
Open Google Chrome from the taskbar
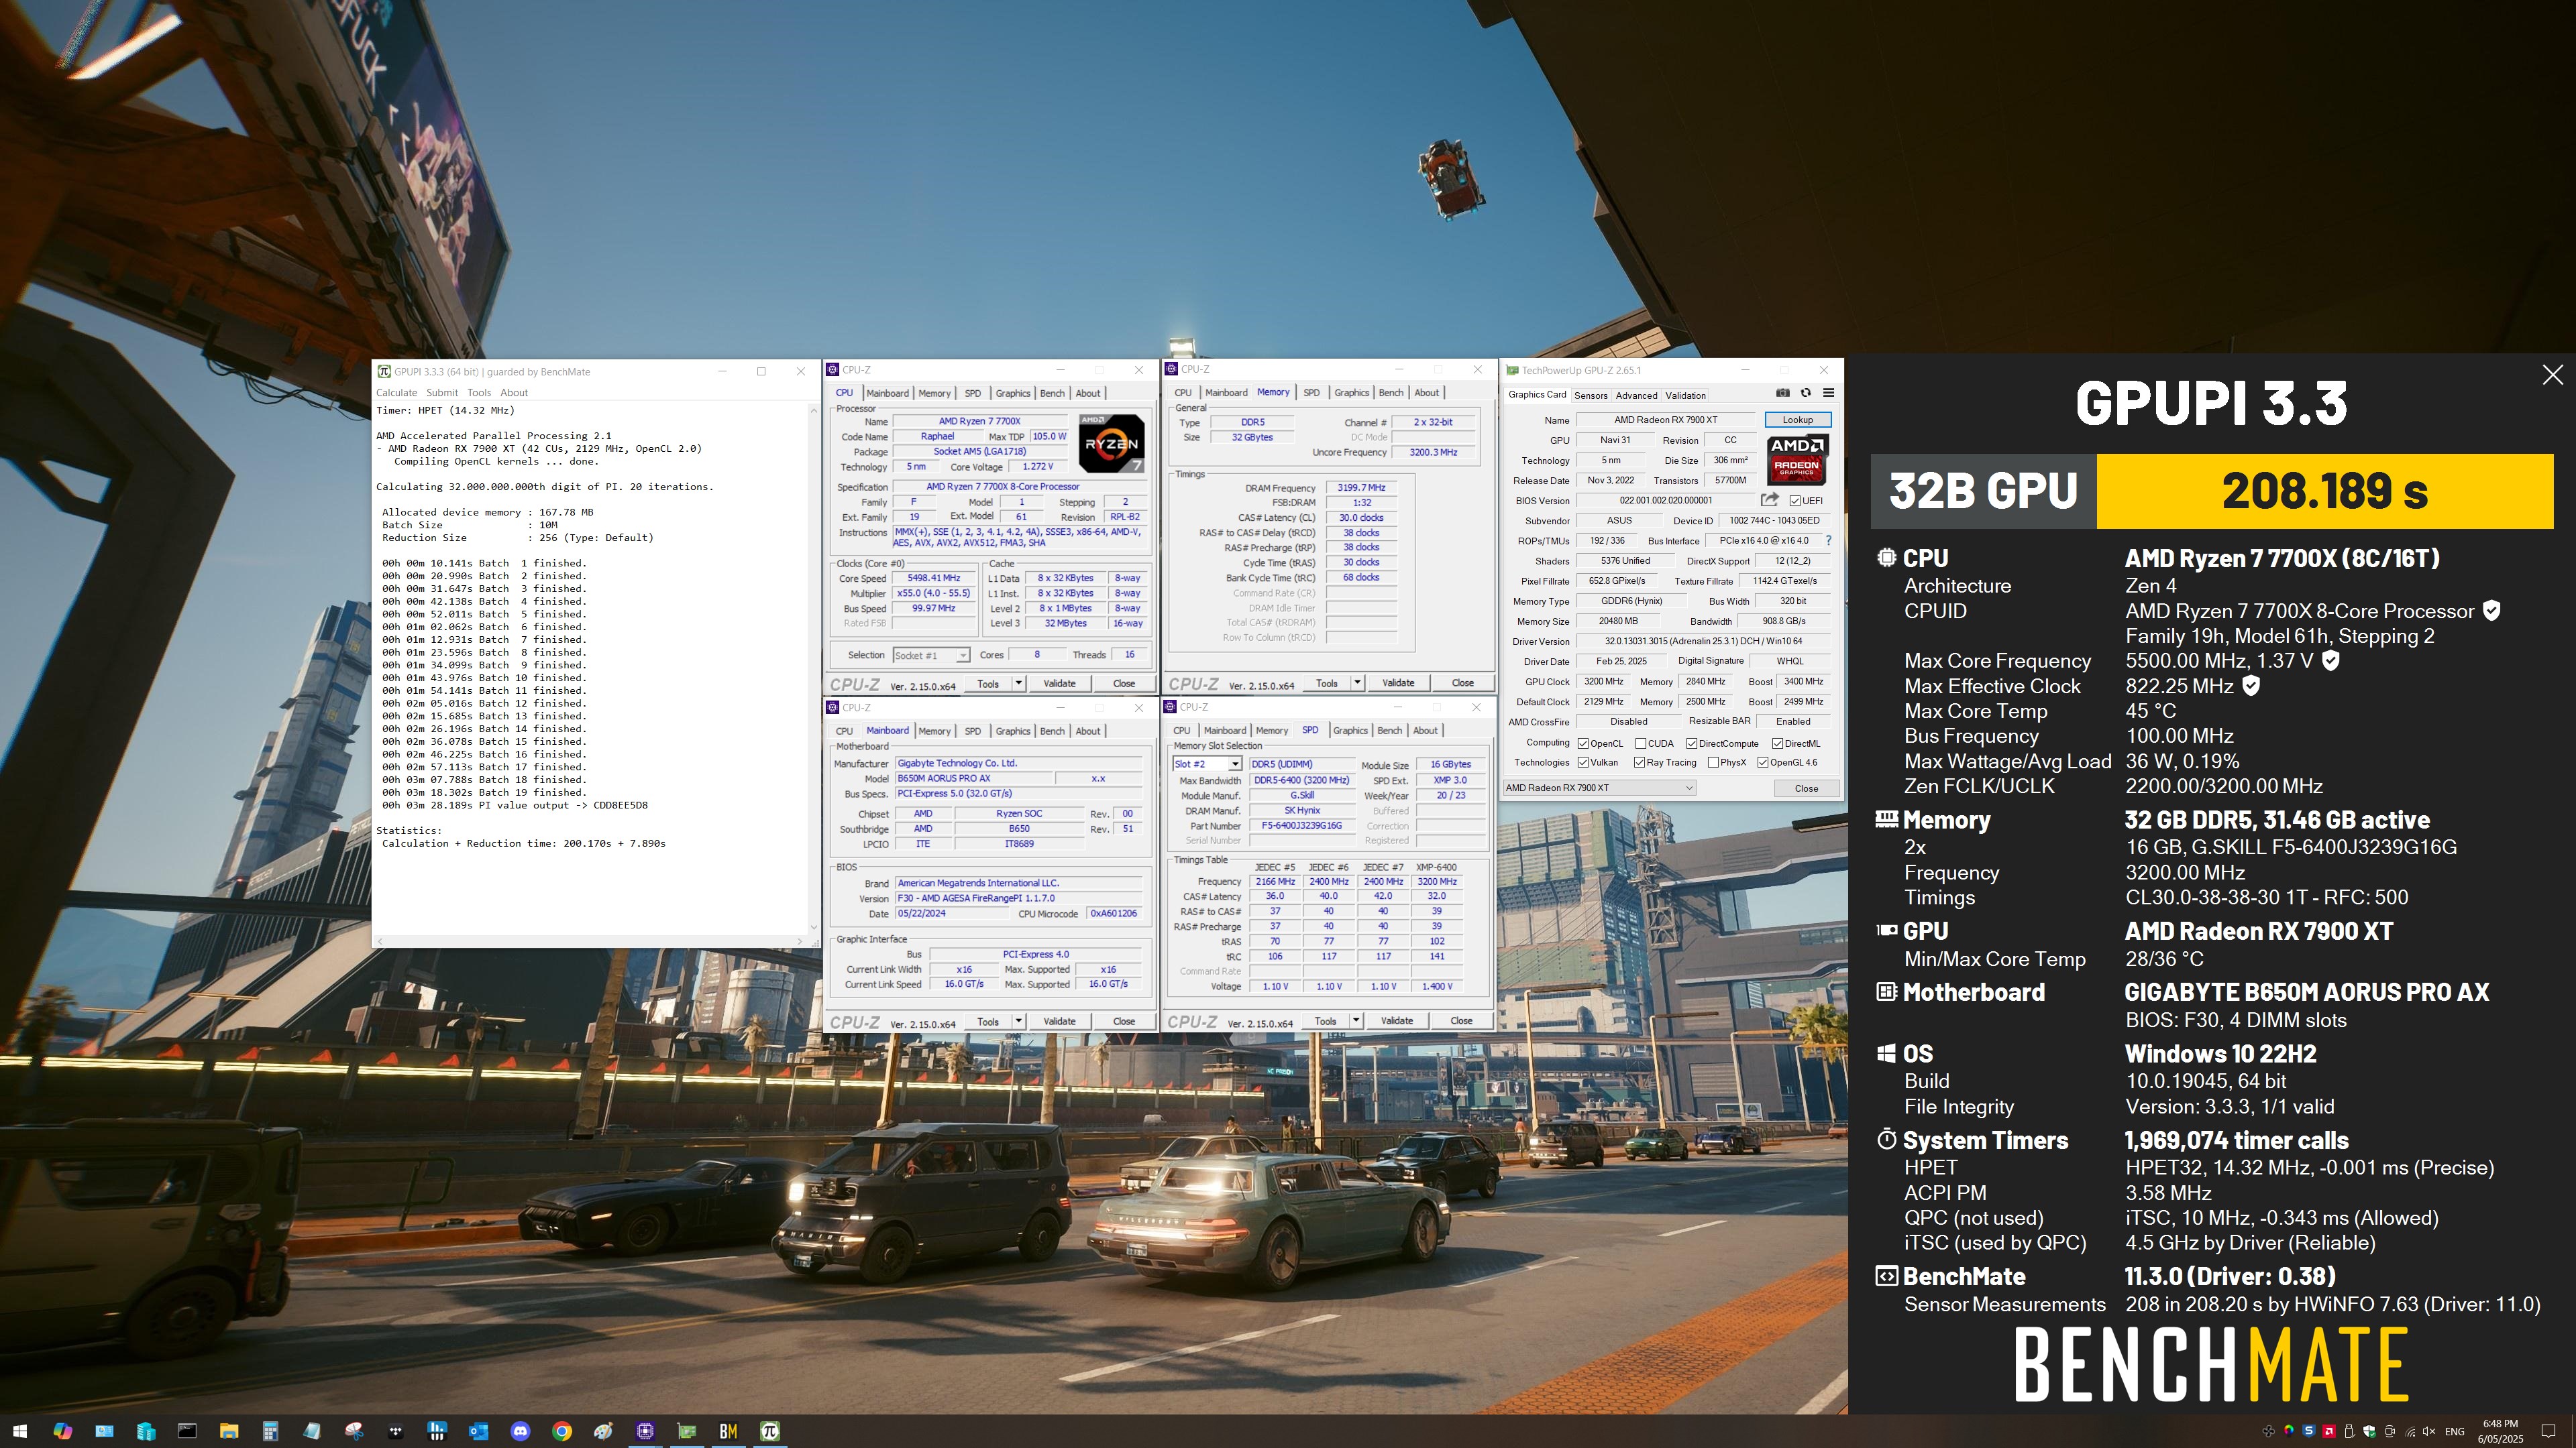pos(562,1431)
